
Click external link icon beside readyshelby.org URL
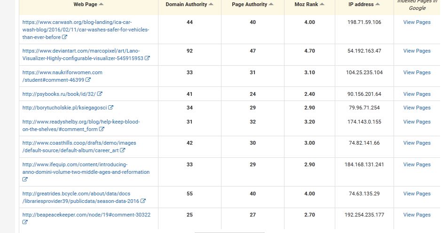click(102, 130)
